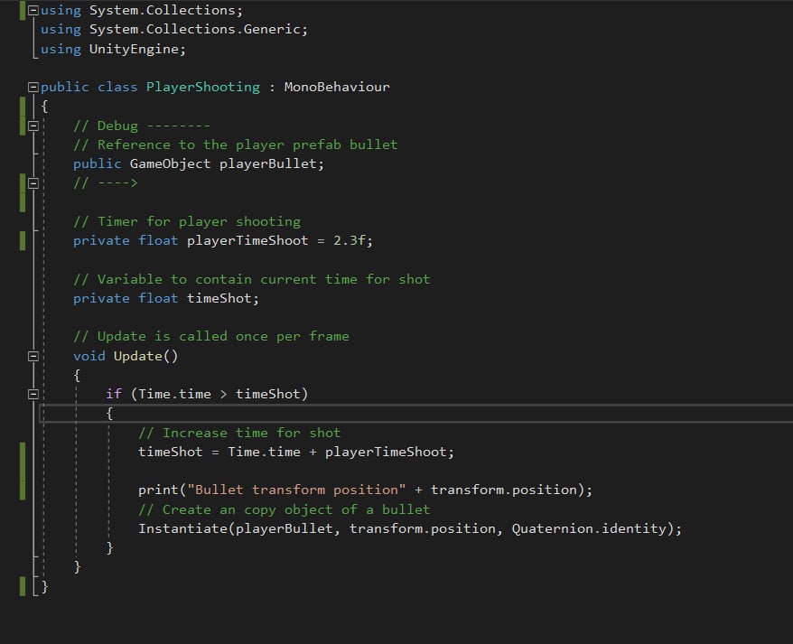793x644 pixels.
Task: Click the highlighted opening brace line of if block
Action: click(x=415, y=414)
